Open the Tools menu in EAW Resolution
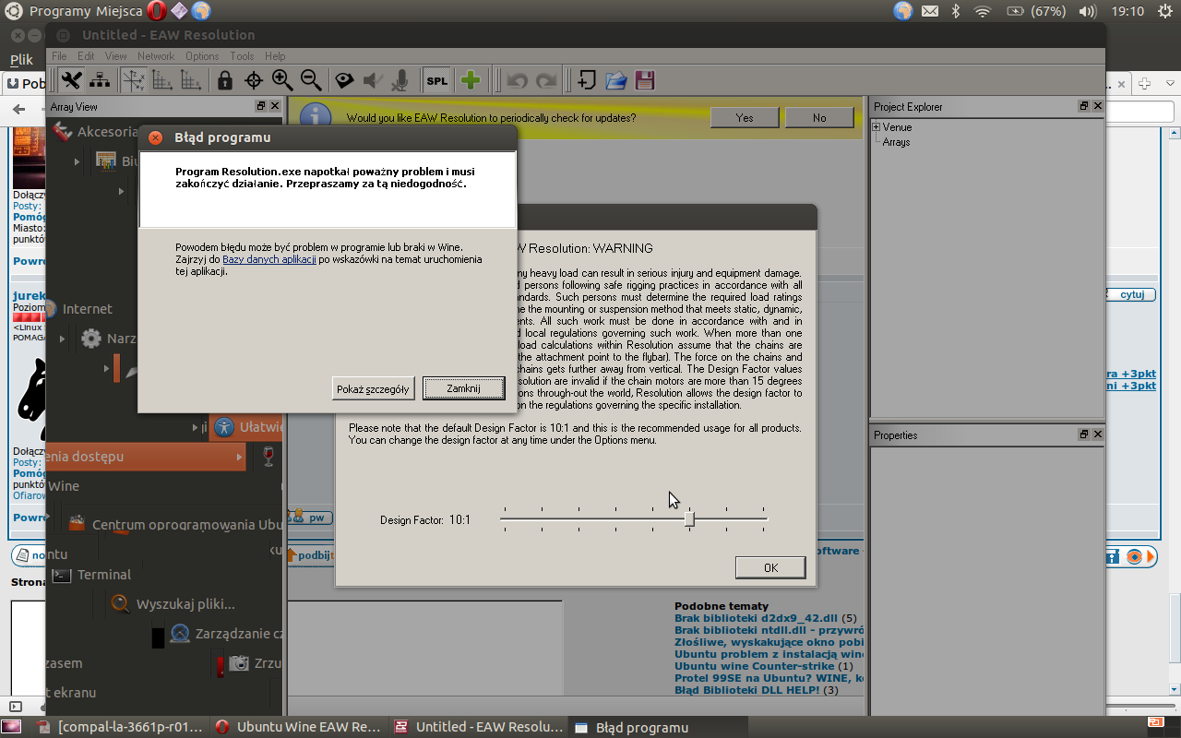 pyautogui.click(x=242, y=56)
